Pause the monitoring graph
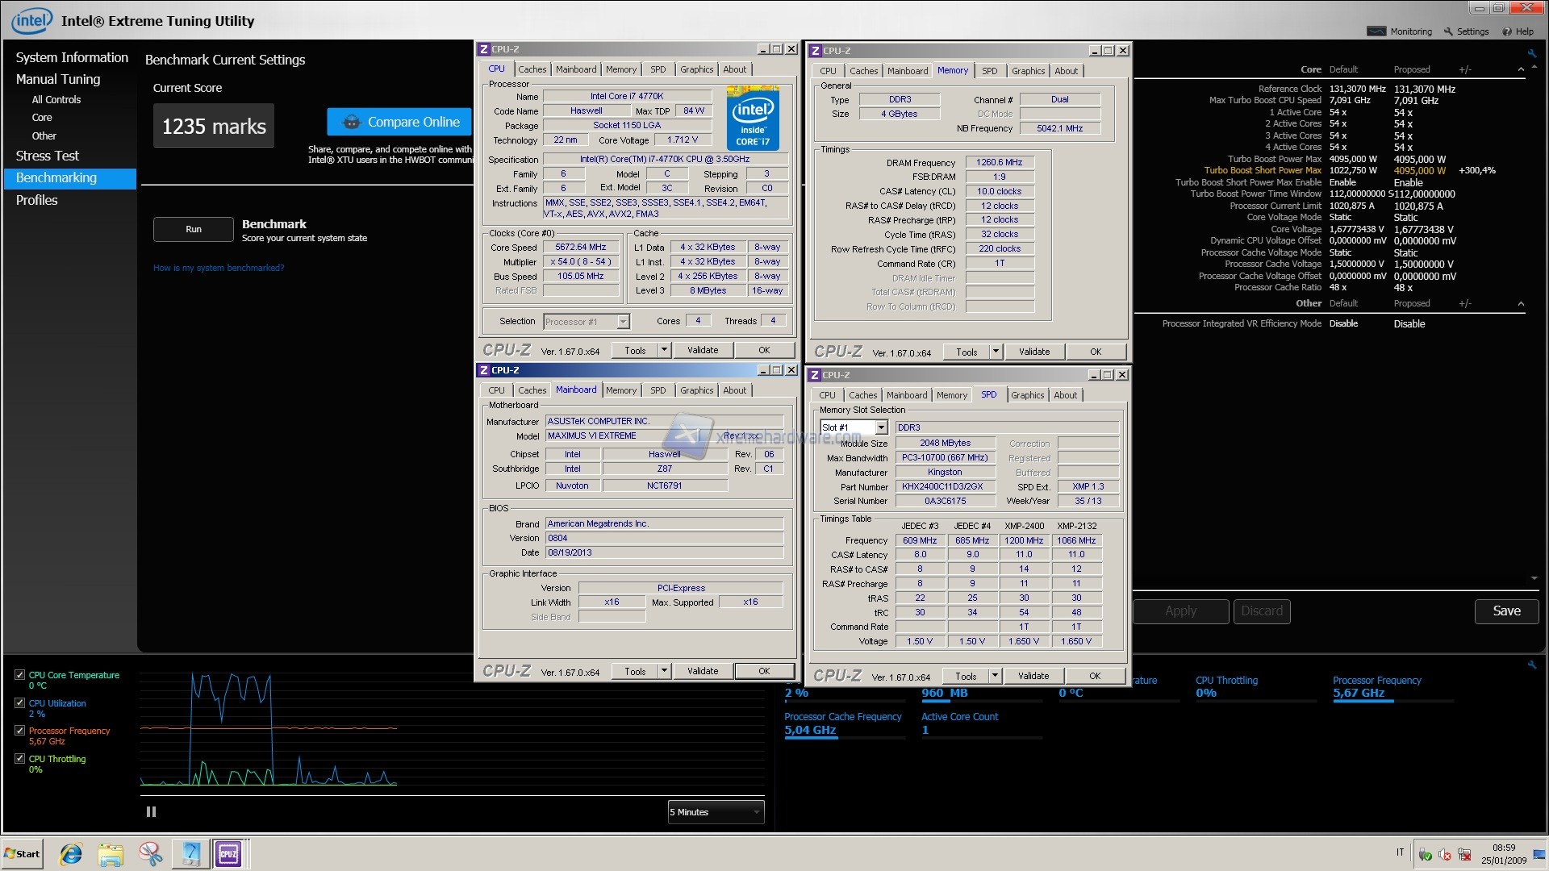Screen dimensions: 1549x871 pos(151,812)
